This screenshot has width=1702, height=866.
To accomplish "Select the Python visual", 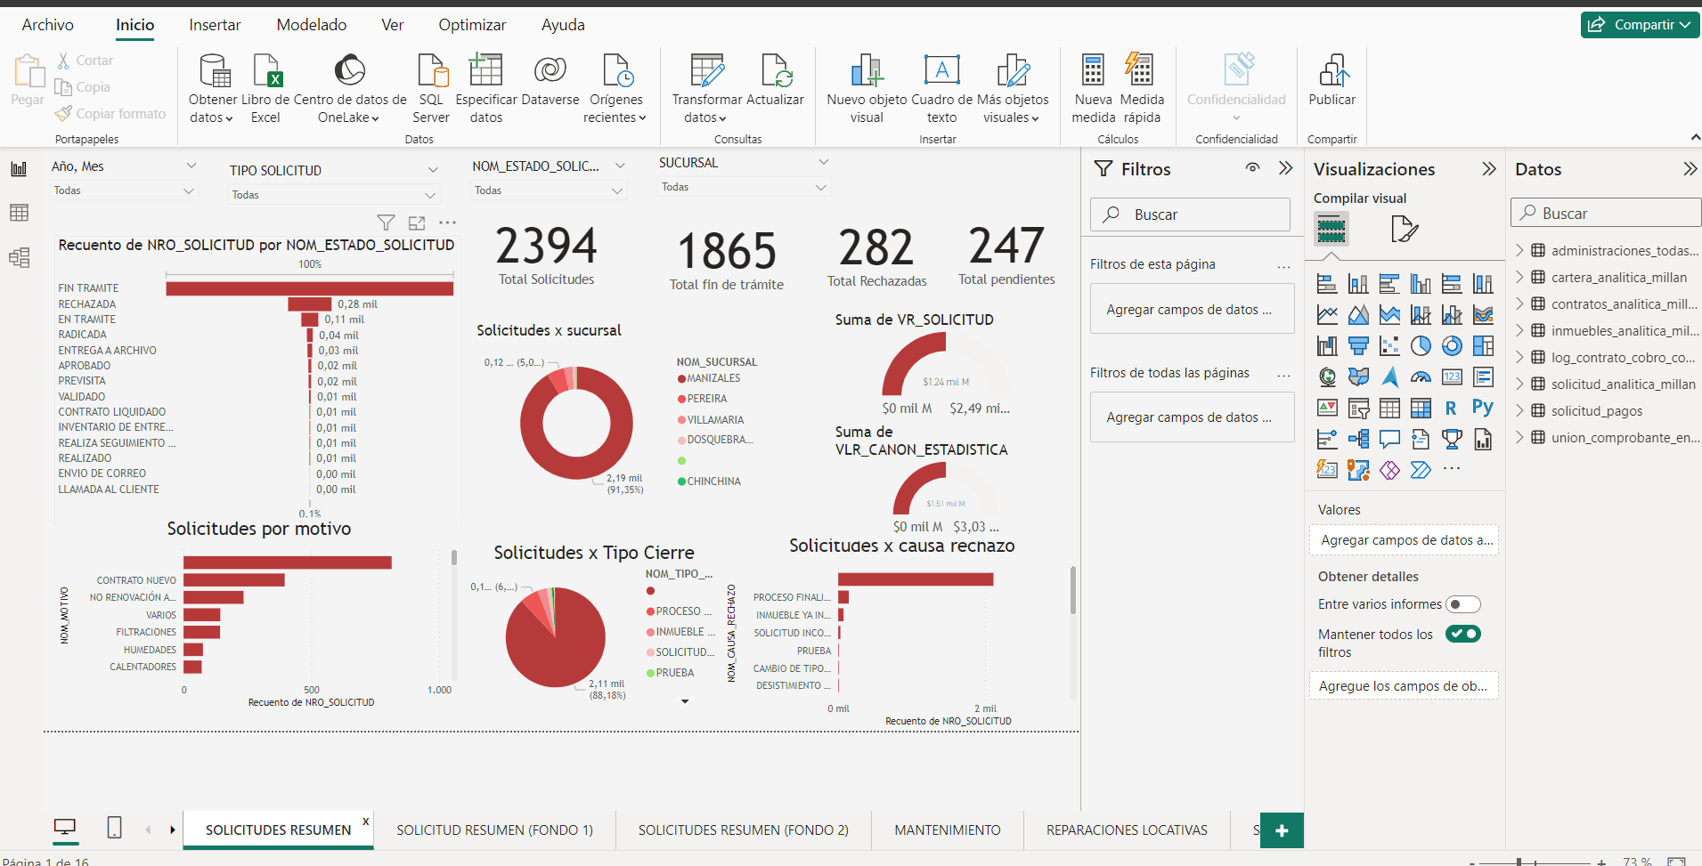I will click(x=1483, y=408).
